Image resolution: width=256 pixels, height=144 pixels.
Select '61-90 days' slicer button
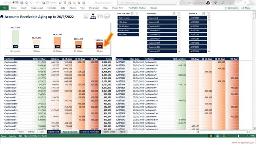click(128, 30)
